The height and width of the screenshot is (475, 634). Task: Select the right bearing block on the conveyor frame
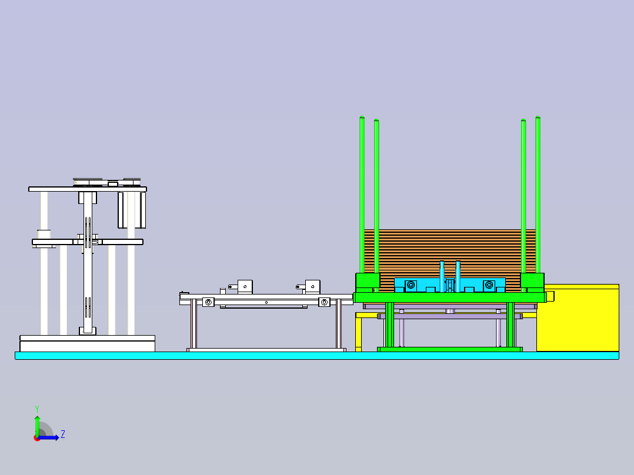click(324, 302)
